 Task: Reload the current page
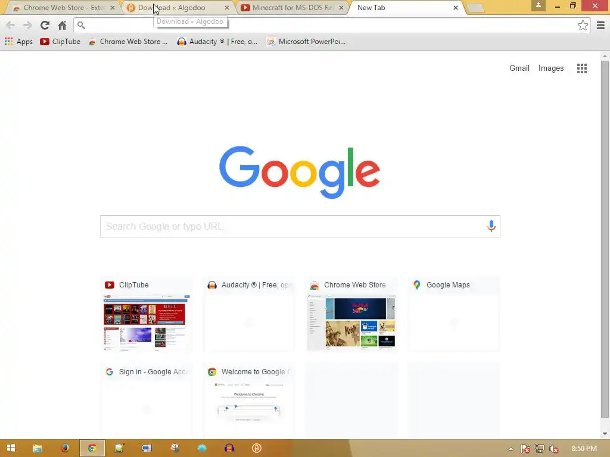(45, 25)
